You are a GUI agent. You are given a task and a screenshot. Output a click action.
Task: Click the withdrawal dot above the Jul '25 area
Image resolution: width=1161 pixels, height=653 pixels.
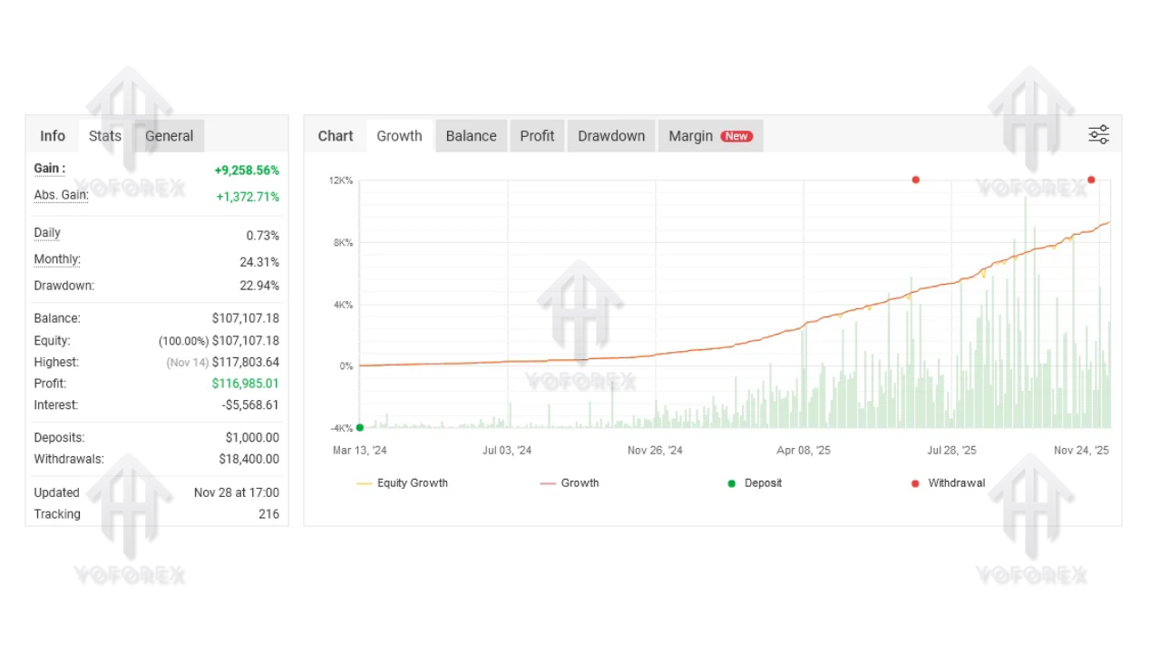coord(915,180)
